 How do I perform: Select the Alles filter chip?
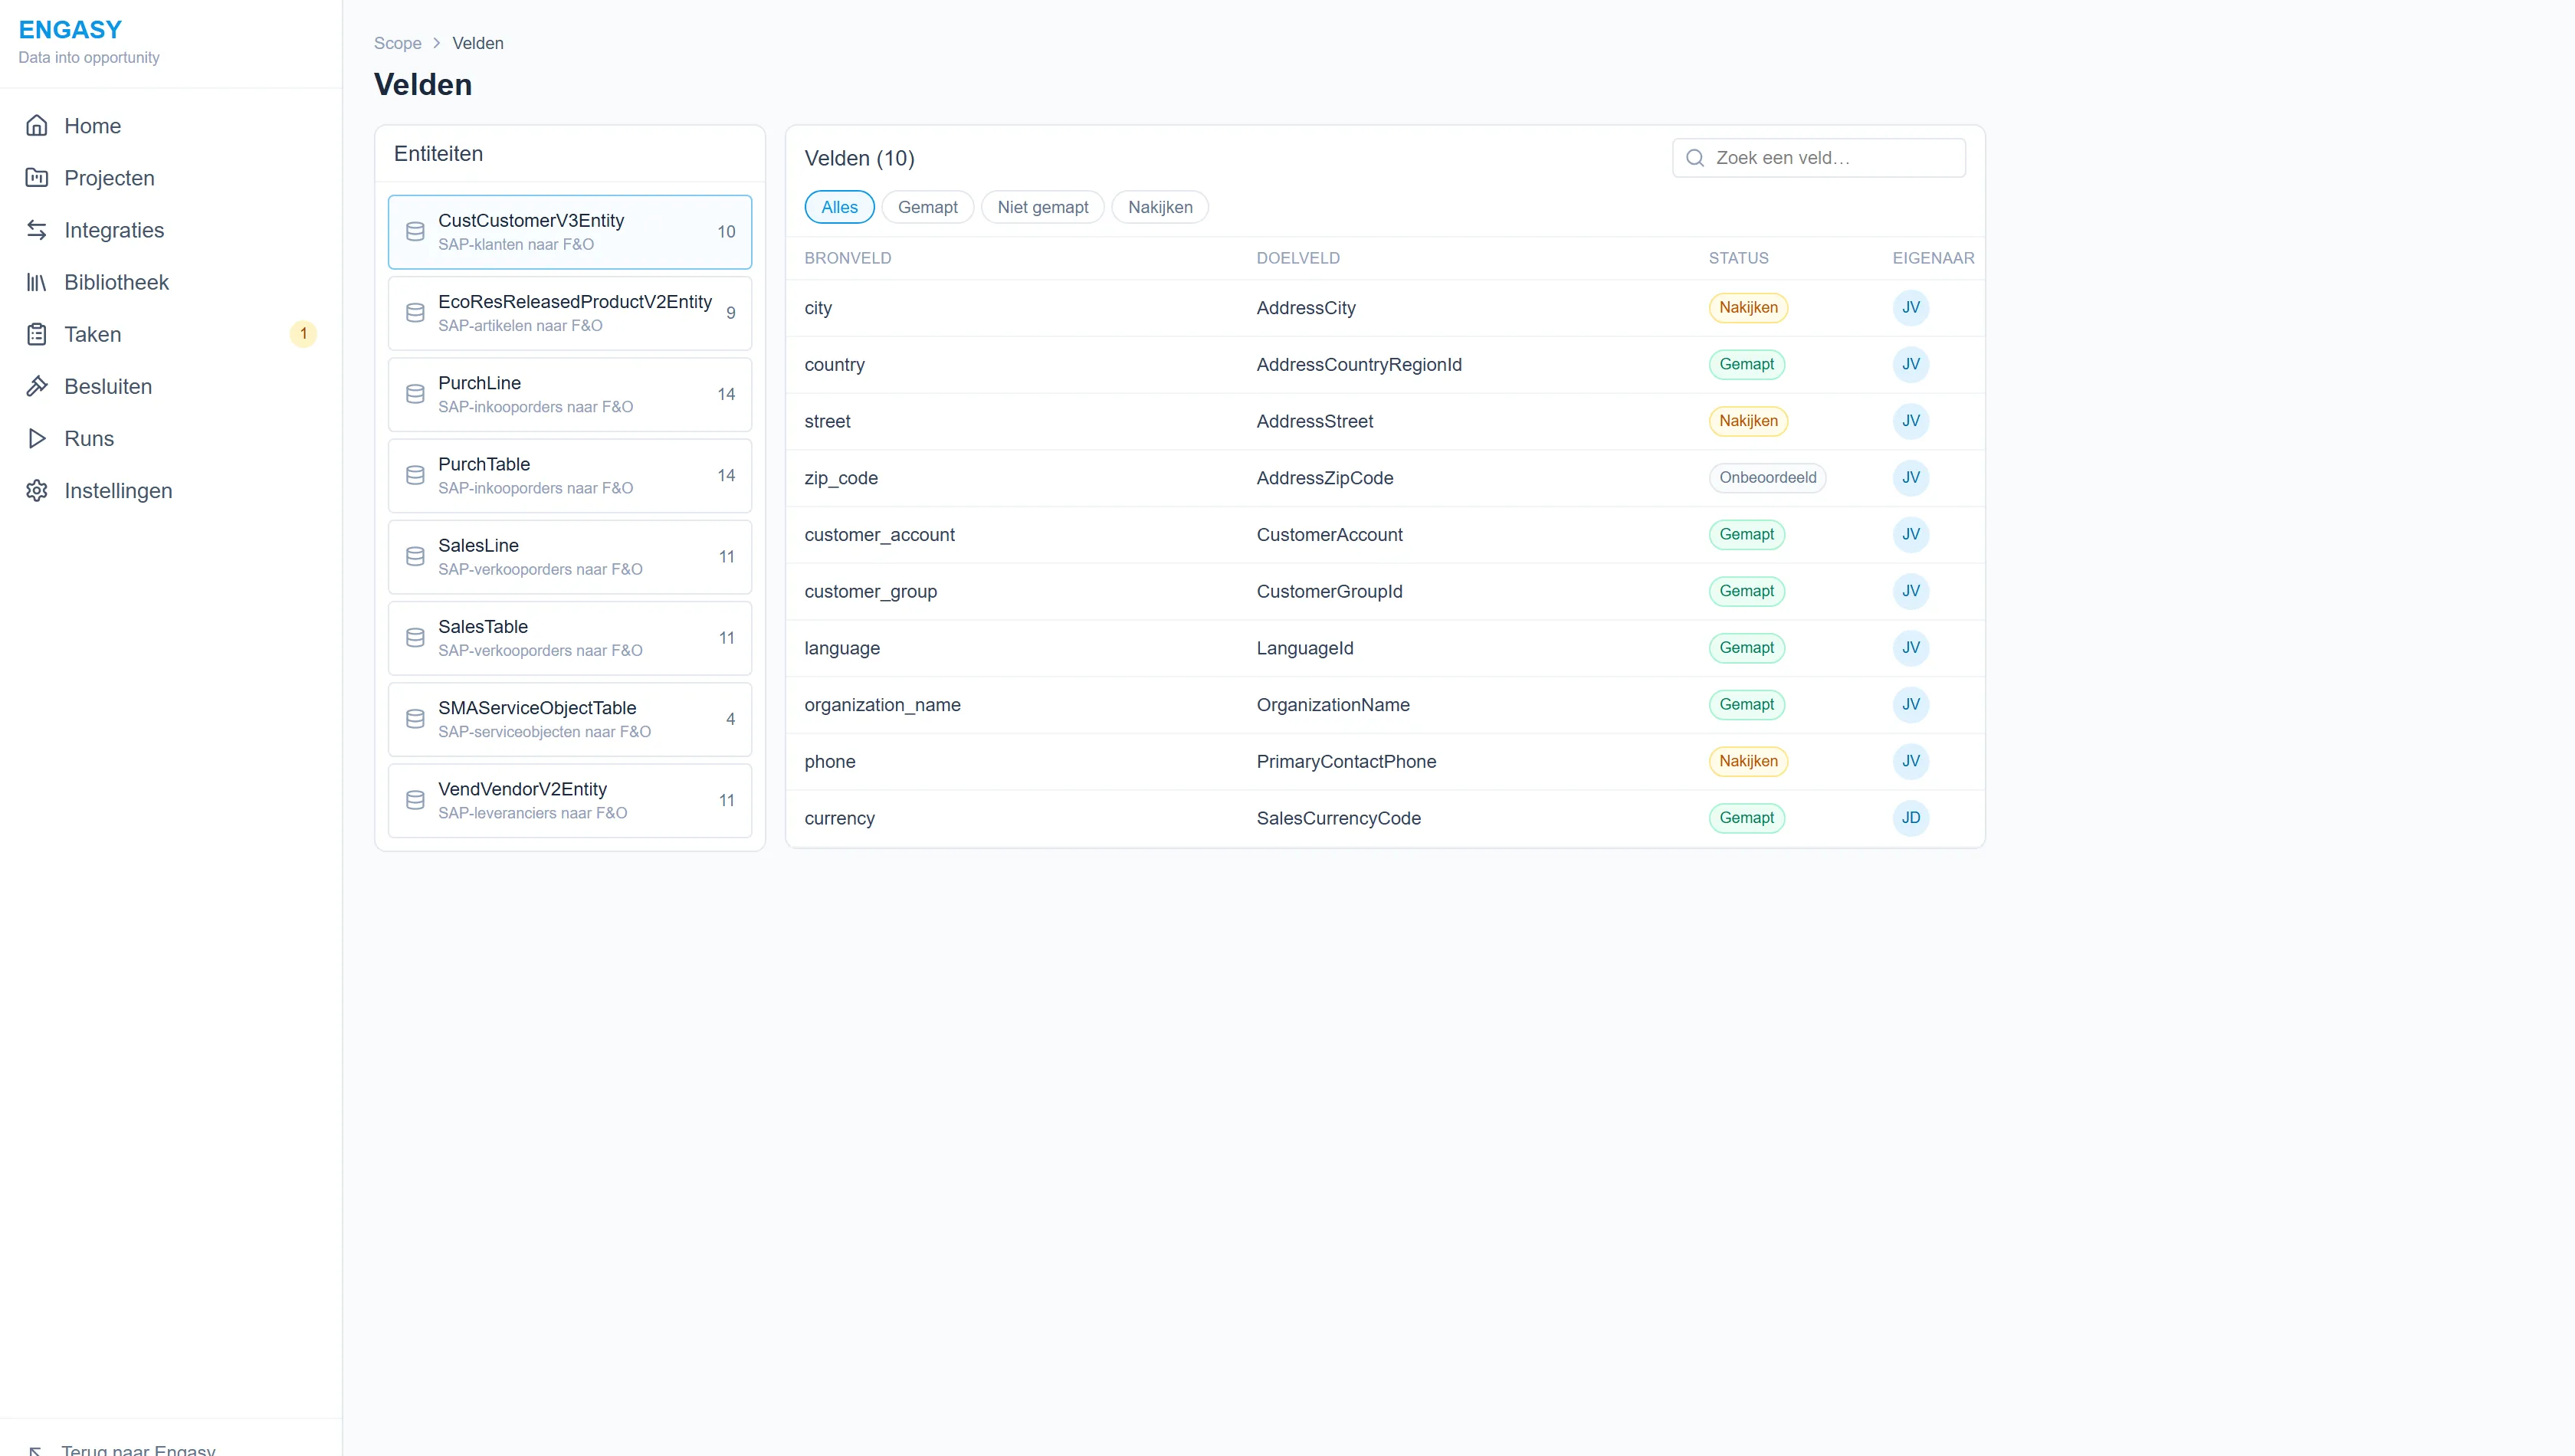click(x=839, y=207)
